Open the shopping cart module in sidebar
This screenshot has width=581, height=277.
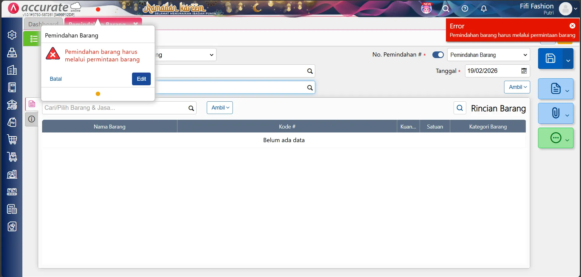click(12, 140)
